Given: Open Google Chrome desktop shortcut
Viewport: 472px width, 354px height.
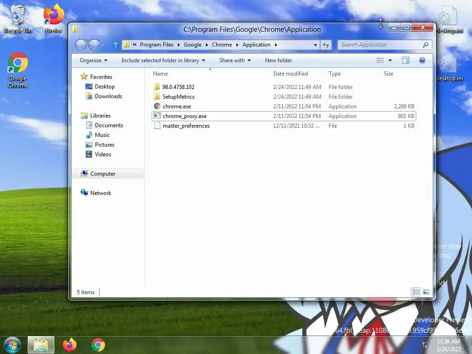Looking at the screenshot, I should coord(18,70).
